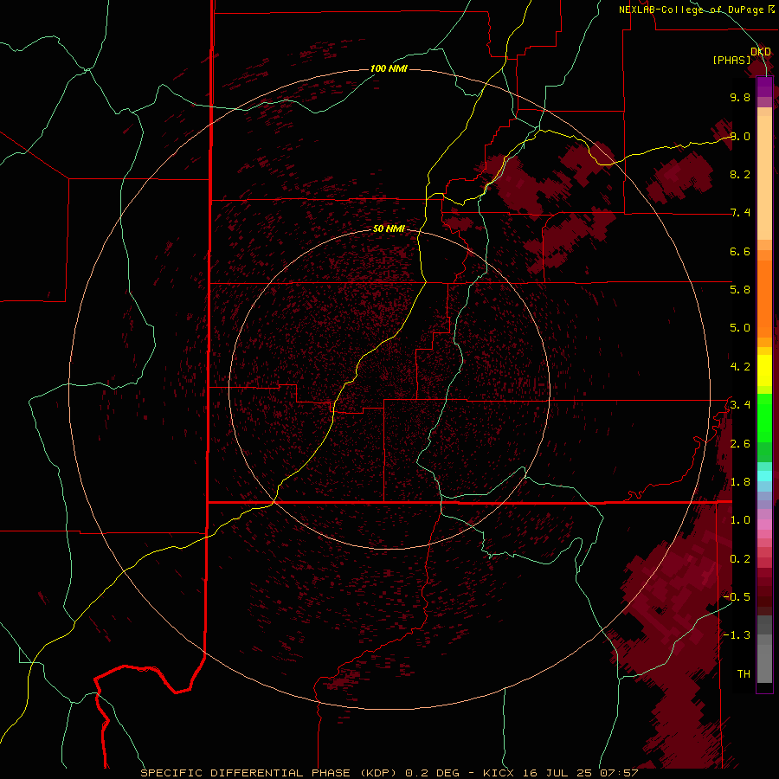Pick the yellow segment of the color bar

point(764,370)
